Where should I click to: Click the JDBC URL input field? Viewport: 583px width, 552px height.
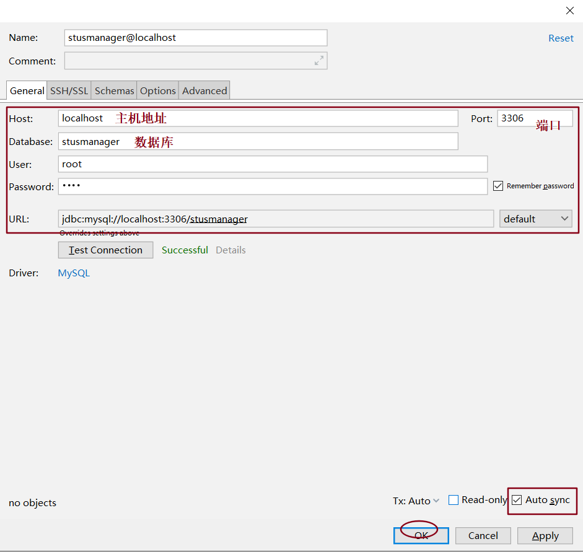(x=276, y=219)
